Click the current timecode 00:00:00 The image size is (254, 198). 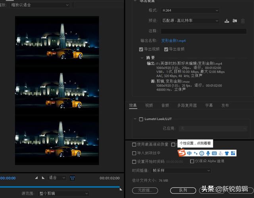tap(8, 178)
